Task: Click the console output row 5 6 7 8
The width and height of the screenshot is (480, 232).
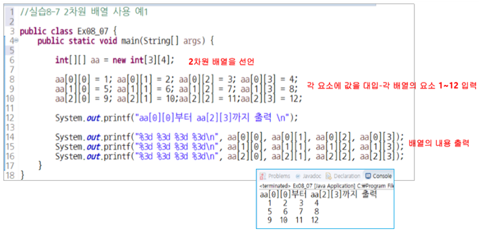Action: coord(293,211)
